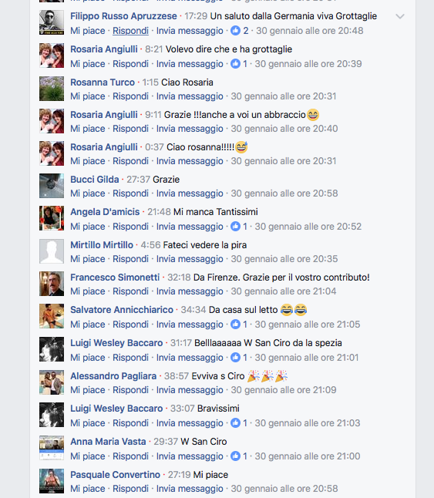This screenshot has height=498, width=434.
Task: Click the like icon on Angela D'amicis's comment
Action: 235,226
